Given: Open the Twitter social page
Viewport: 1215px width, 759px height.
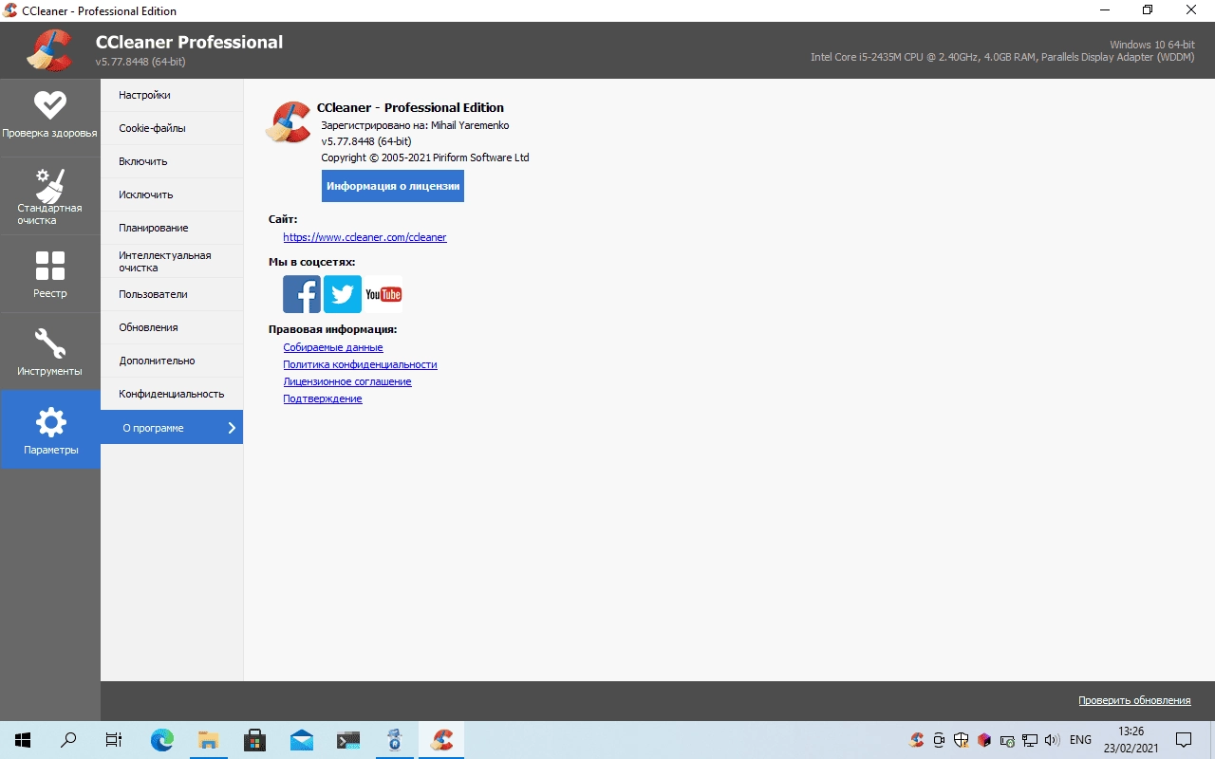Looking at the screenshot, I should click(x=343, y=294).
